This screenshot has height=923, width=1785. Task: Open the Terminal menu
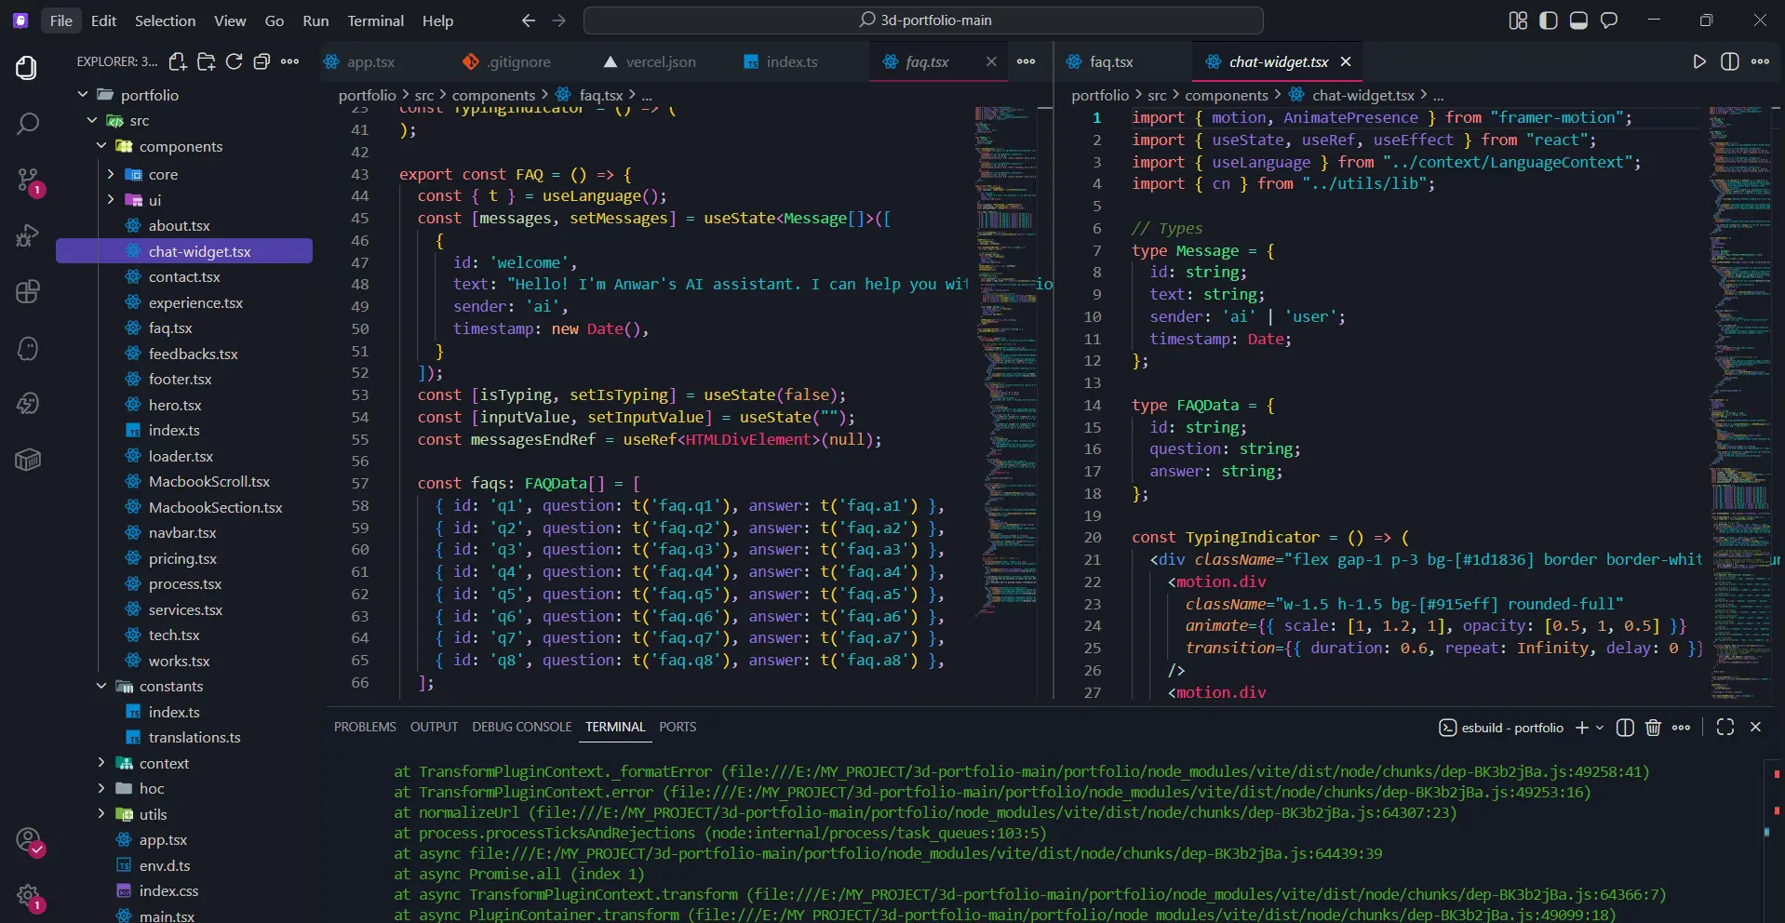[x=375, y=20]
